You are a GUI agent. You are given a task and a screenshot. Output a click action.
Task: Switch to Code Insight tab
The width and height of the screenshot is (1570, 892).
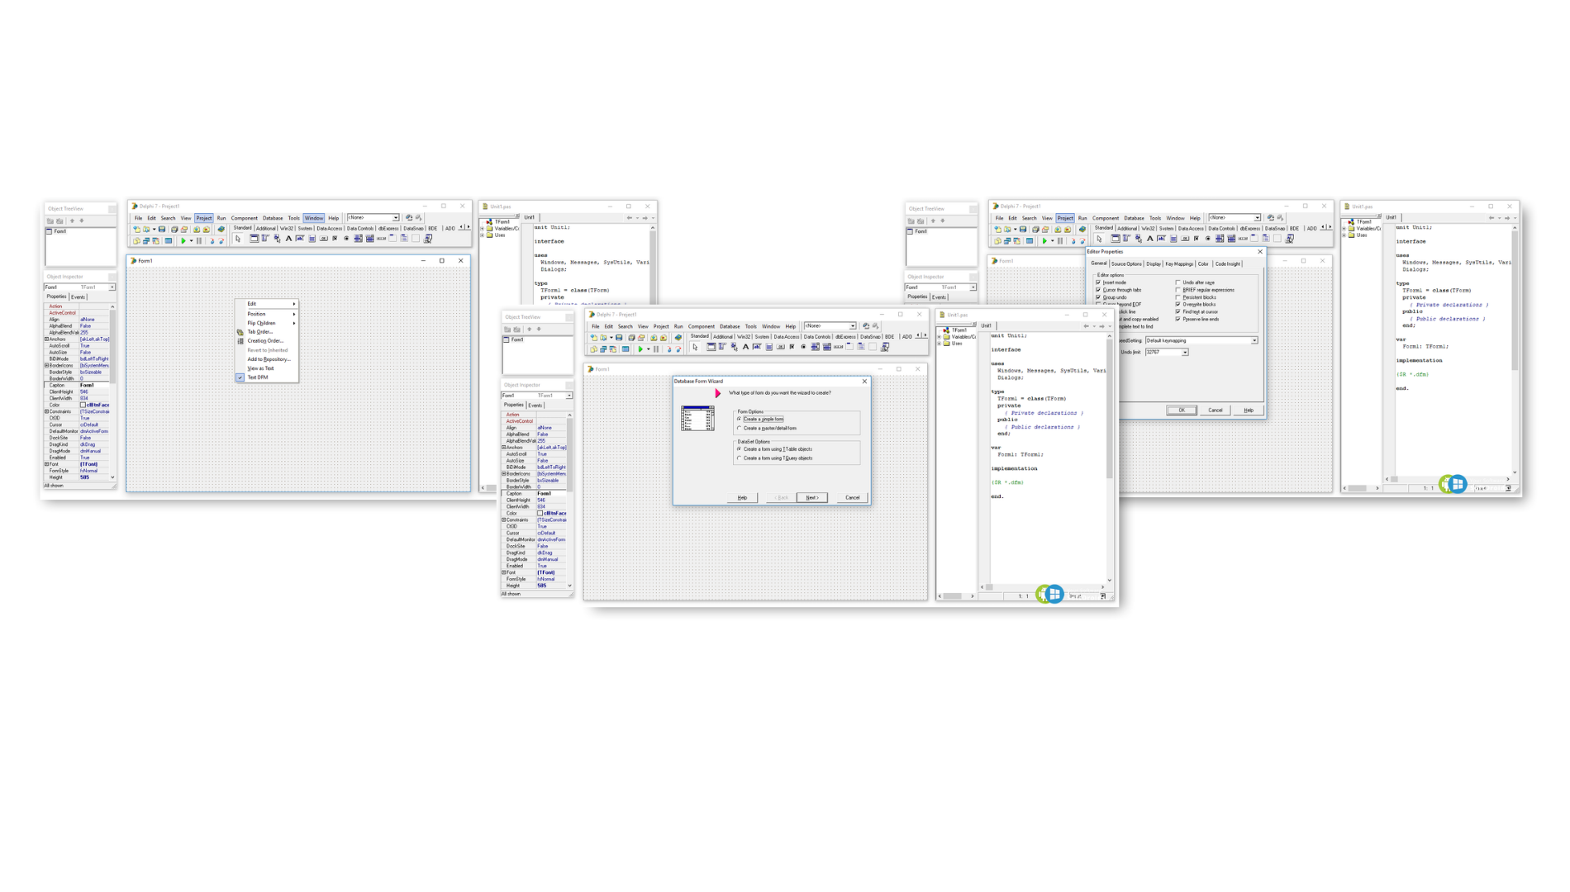[1228, 263]
